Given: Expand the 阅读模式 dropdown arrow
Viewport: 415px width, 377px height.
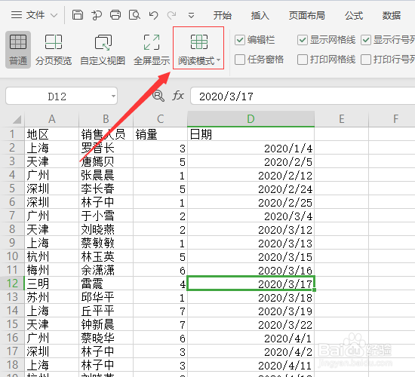Looking at the screenshot, I should (x=218, y=60).
